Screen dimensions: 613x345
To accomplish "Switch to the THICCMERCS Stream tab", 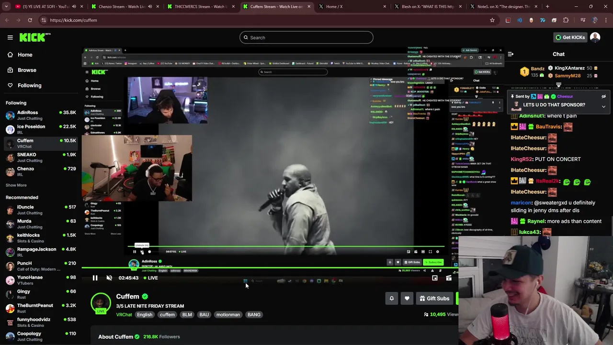I will [201, 7].
